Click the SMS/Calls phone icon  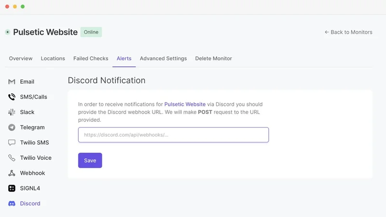click(12, 97)
